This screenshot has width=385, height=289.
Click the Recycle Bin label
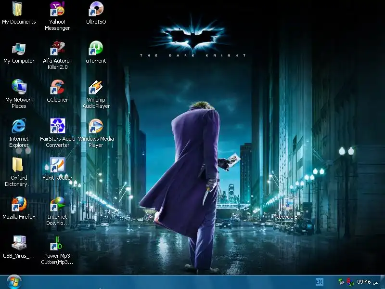pyautogui.click(x=288, y=217)
